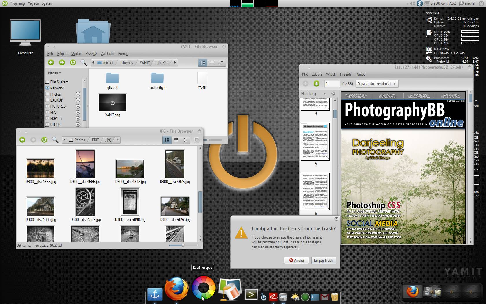The width and height of the screenshot is (486, 304).
Task: Show earlier path segments in YAMIT File Browser
Action: [93, 63]
